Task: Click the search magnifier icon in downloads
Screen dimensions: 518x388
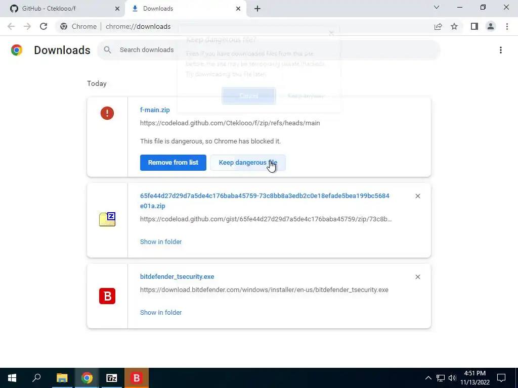Action: pos(107,50)
